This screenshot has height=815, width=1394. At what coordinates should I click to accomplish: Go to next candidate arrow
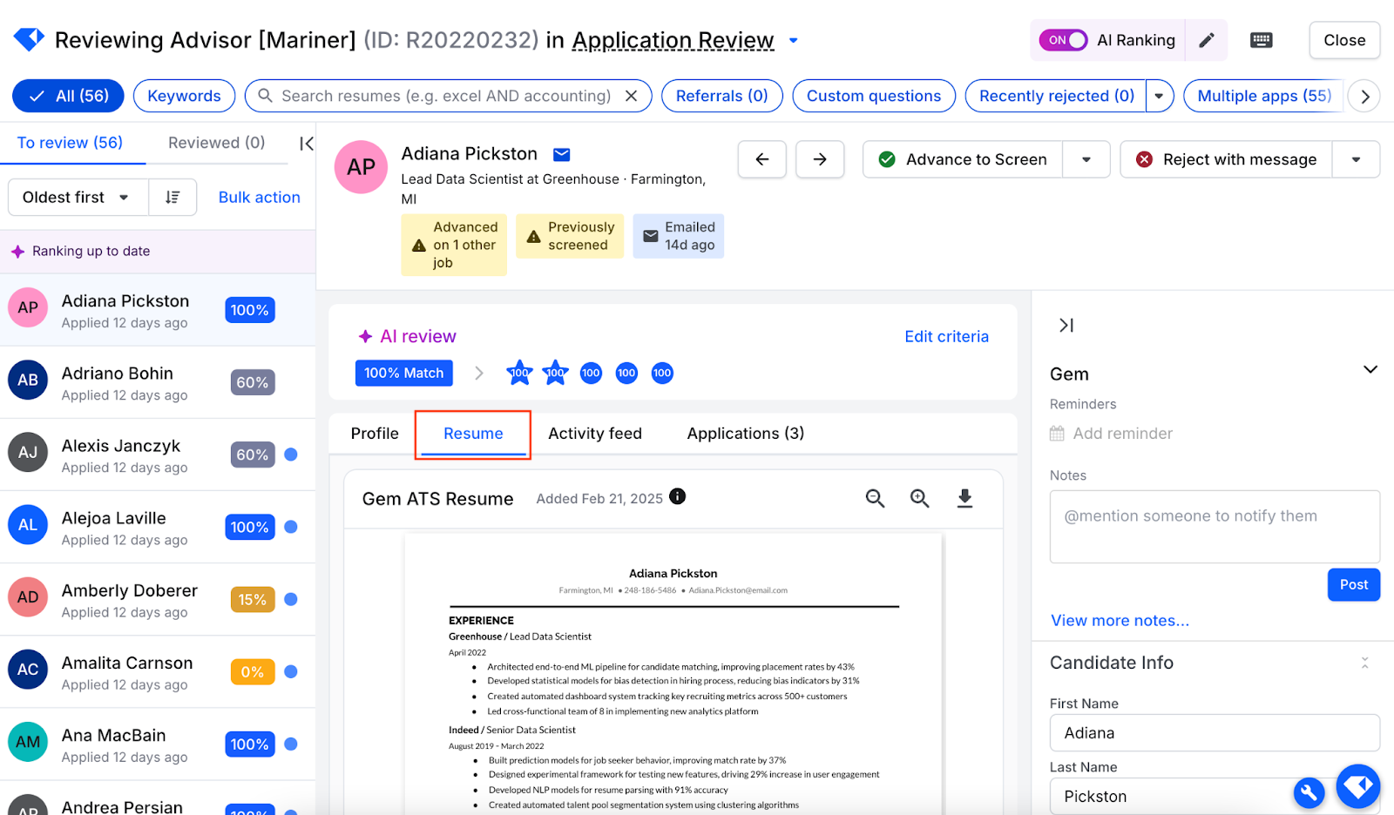coord(820,159)
